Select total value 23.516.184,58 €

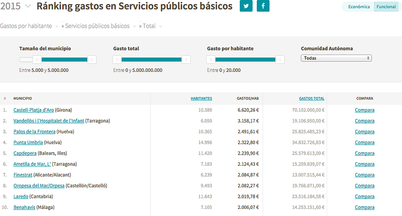tap(308, 196)
